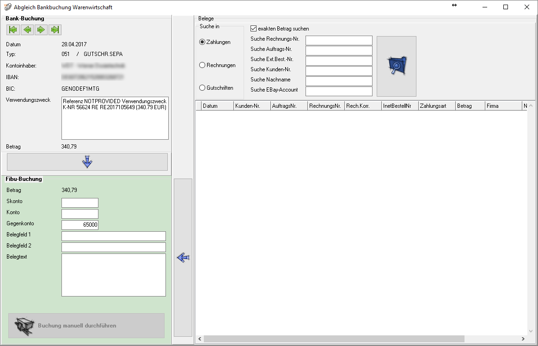Image resolution: width=538 pixels, height=346 pixels.
Task: Focus the Suche Rechnungs-Nr. input field
Action: coord(339,41)
